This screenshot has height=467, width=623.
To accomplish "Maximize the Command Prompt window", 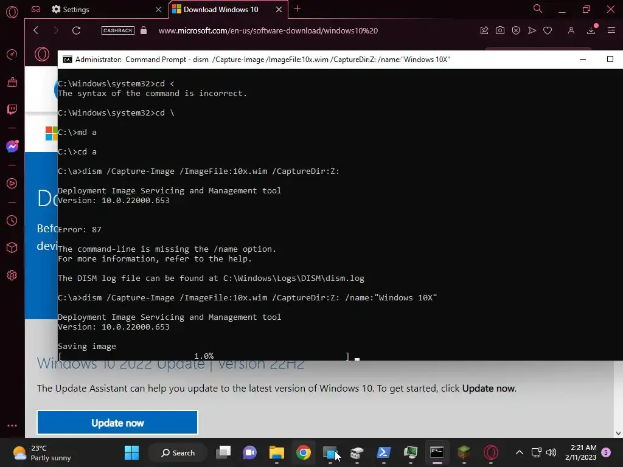I will click(x=610, y=59).
